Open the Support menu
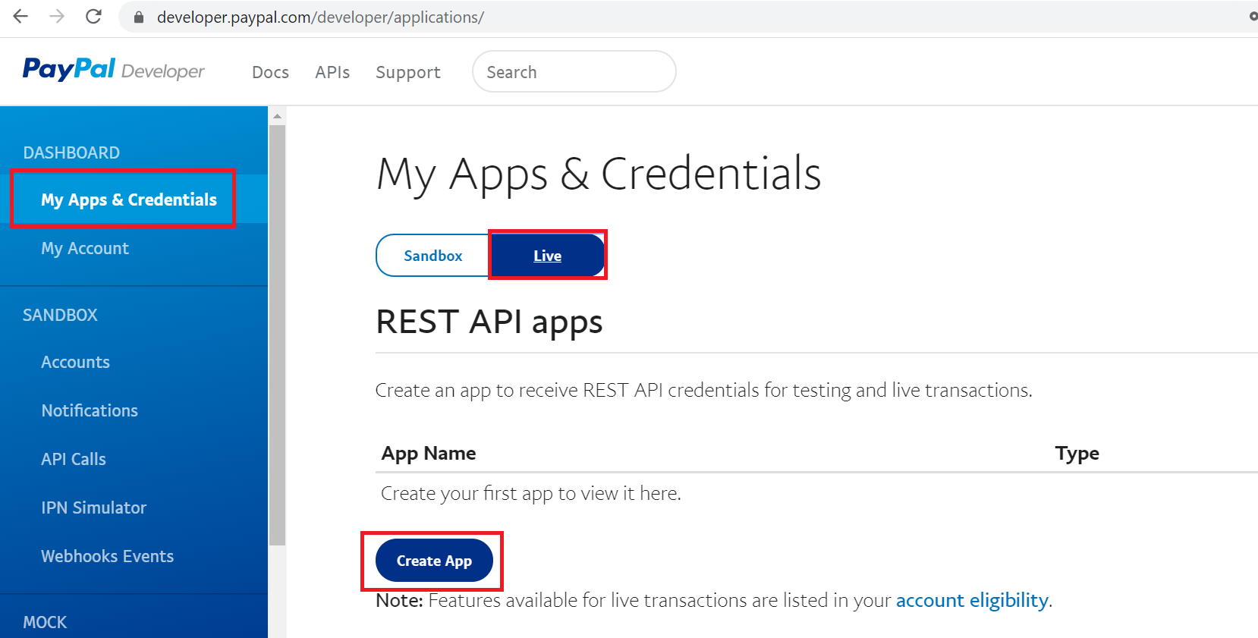The width and height of the screenshot is (1258, 638). [407, 72]
